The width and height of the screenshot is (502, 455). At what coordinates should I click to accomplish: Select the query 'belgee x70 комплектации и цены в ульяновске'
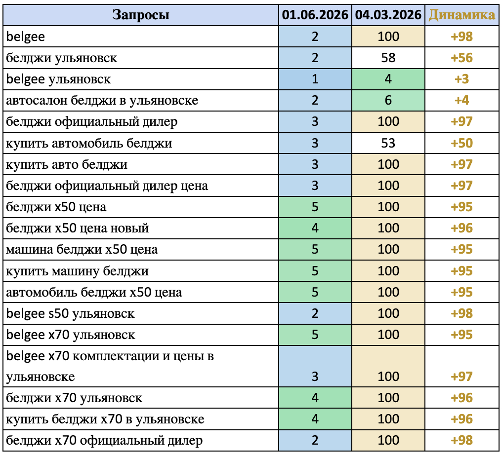(140, 366)
